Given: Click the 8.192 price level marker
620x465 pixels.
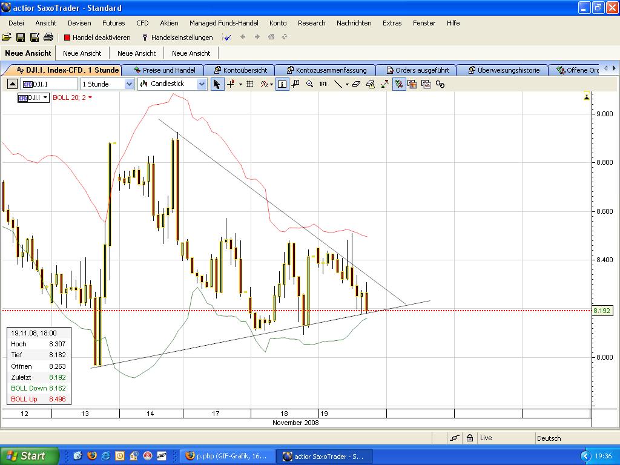Looking at the screenshot, I should pos(601,311).
